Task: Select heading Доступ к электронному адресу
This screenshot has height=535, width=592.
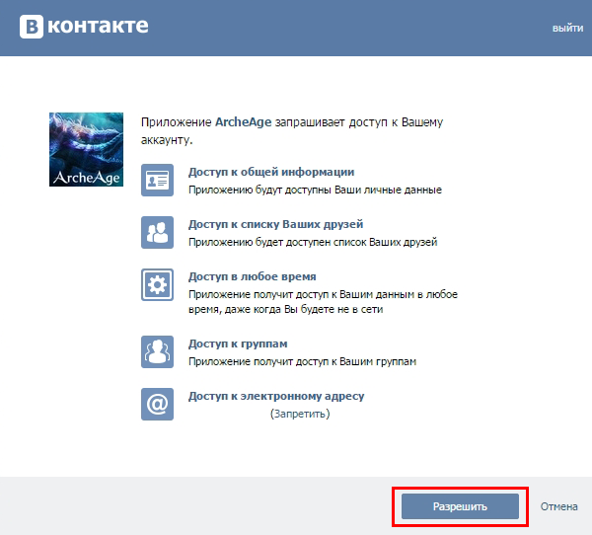Action: pyautogui.click(x=276, y=396)
